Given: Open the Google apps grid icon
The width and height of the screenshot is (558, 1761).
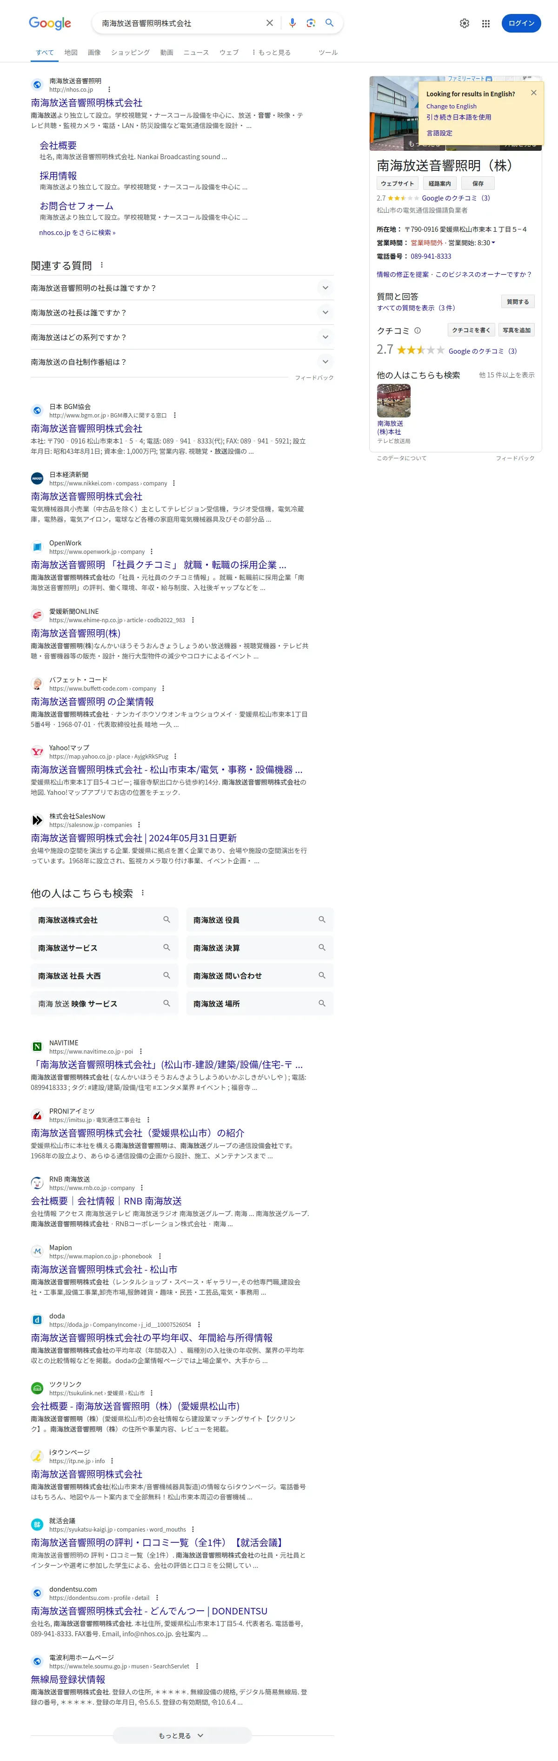Looking at the screenshot, I should point(485,23).
